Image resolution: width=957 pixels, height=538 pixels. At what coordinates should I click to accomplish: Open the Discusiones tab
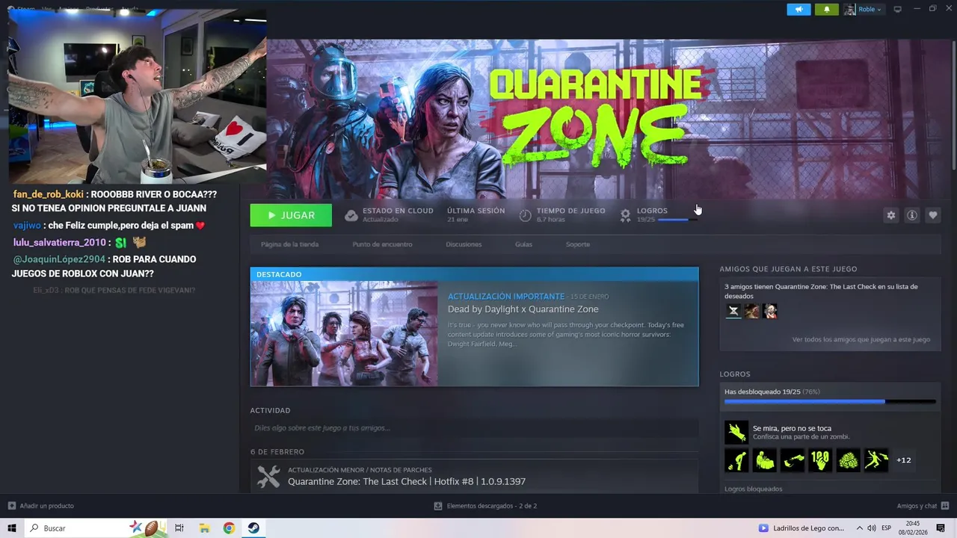point(464,244)
